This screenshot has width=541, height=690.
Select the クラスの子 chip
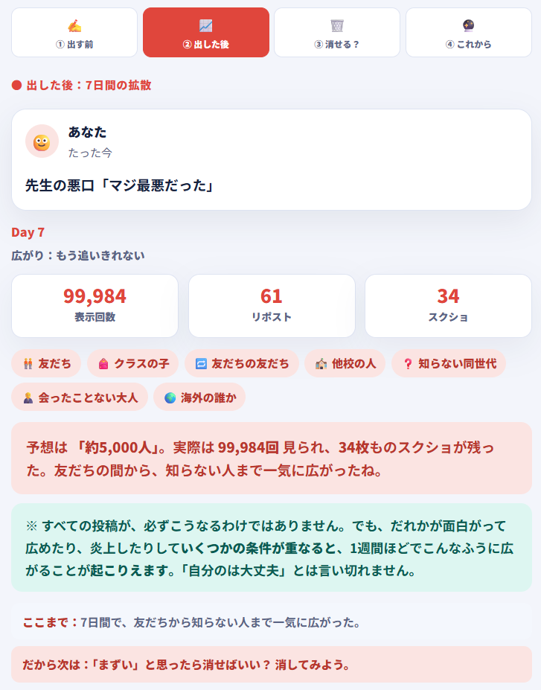(x=132, y=363)
